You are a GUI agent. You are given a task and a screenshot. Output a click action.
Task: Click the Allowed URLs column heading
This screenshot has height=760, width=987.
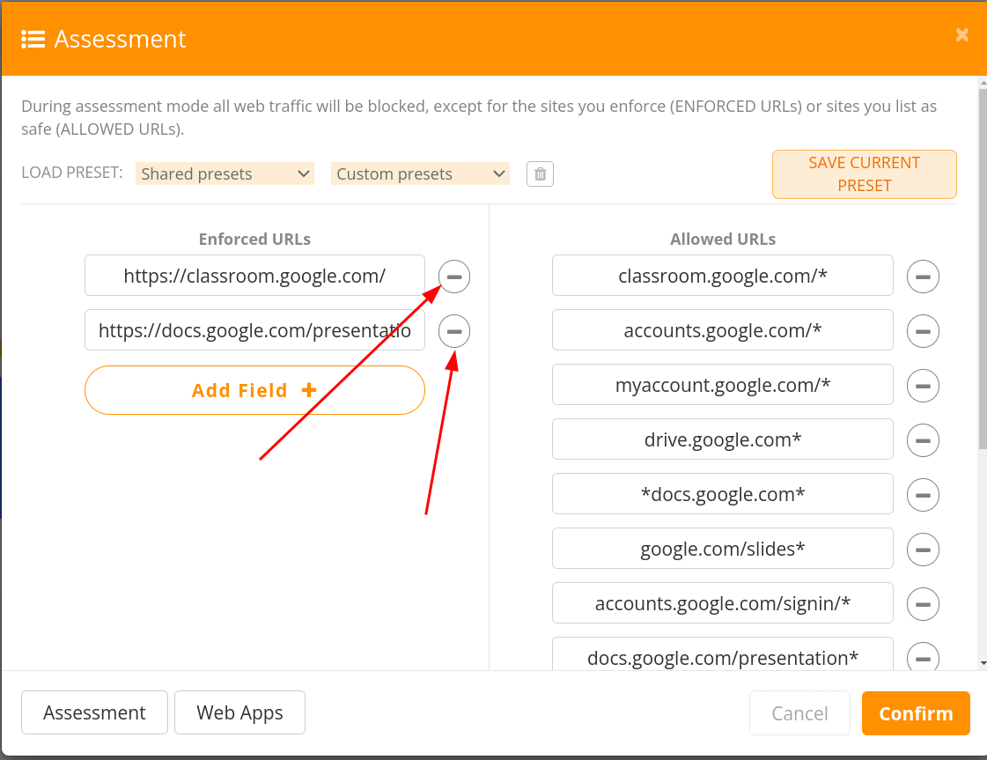click(723, 240)
